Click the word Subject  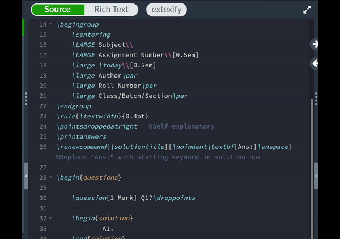[x=112, y=45]
